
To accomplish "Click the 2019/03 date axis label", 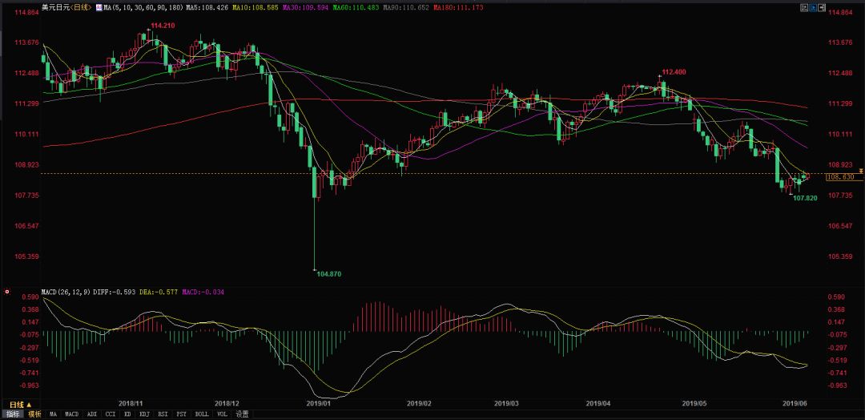I will [x=507, y=403].
